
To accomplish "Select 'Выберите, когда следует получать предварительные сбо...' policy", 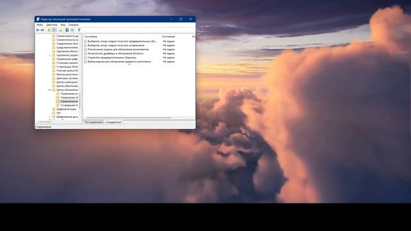I will tap(122, 41).
